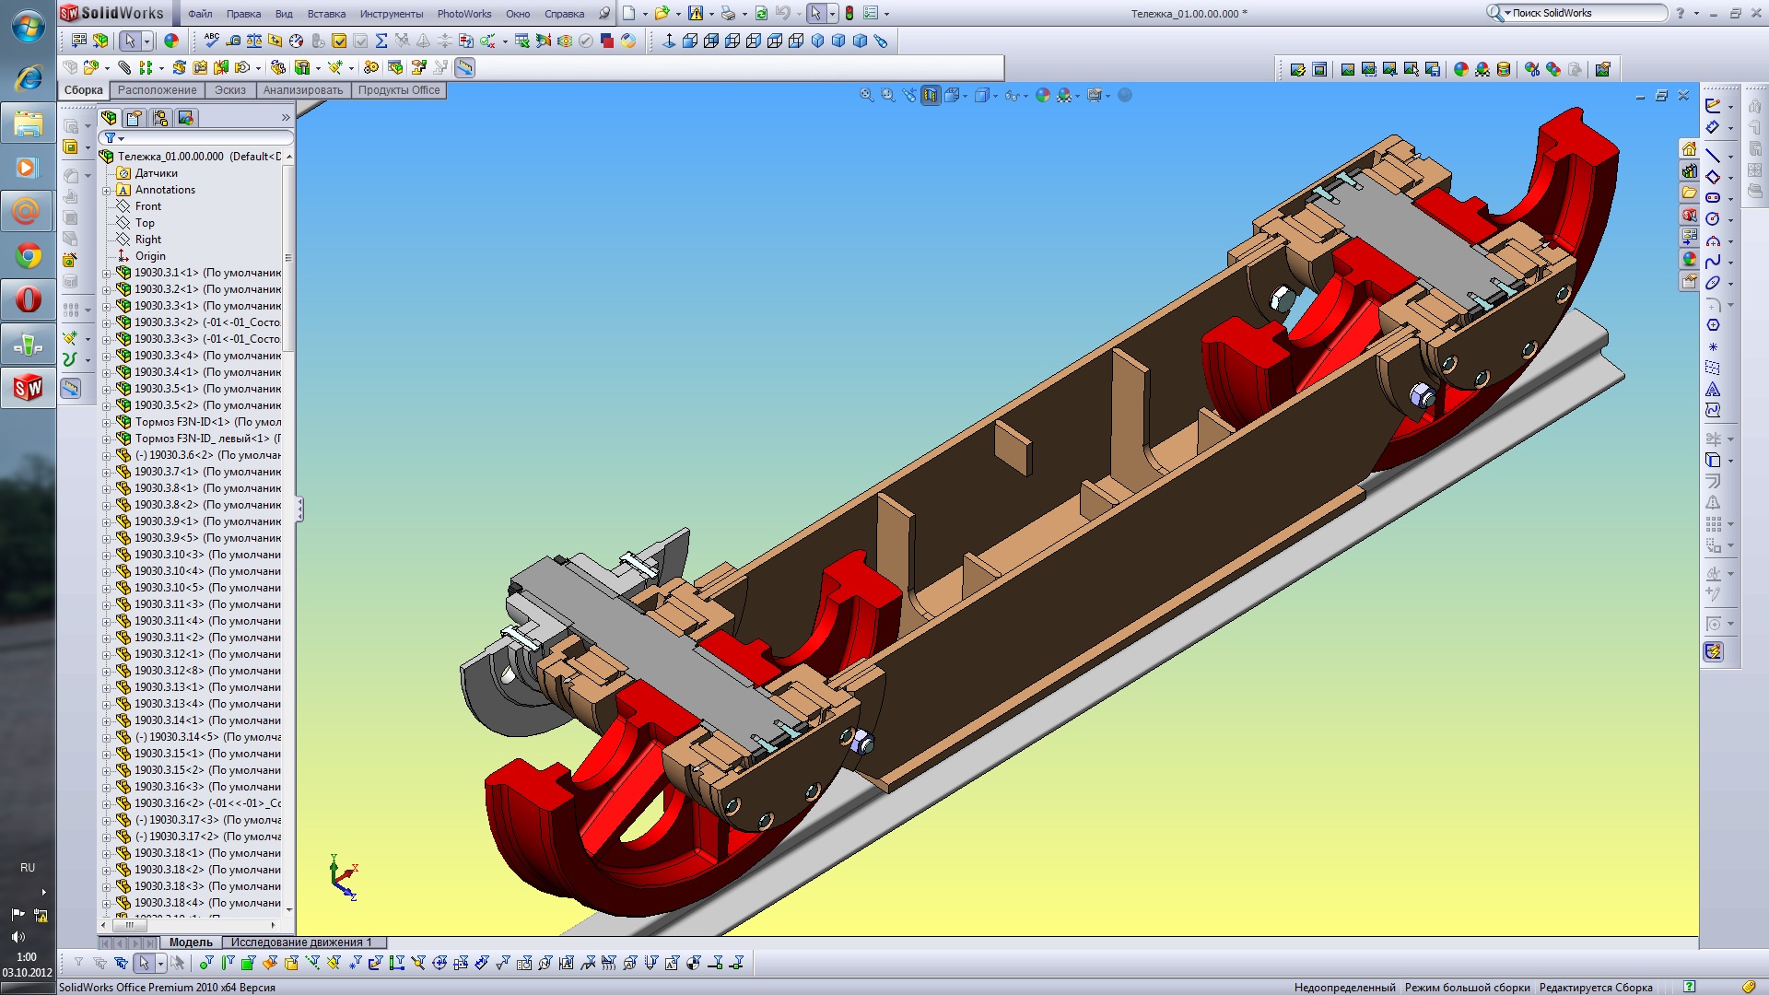This screenshot has height=995, width=1769.
Task: Click the Spline sketch tool
Action: [x=1713, y=262]
